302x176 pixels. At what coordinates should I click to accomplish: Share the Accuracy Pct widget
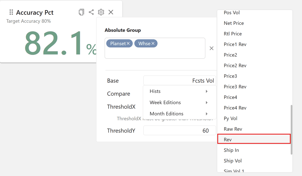pos(91,12)
